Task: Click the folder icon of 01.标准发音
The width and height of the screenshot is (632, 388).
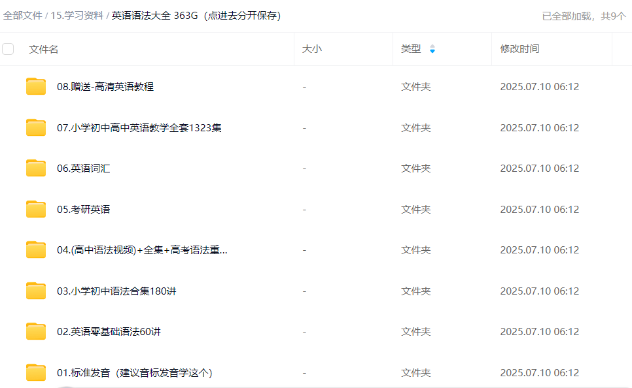Action: (36, 372)
